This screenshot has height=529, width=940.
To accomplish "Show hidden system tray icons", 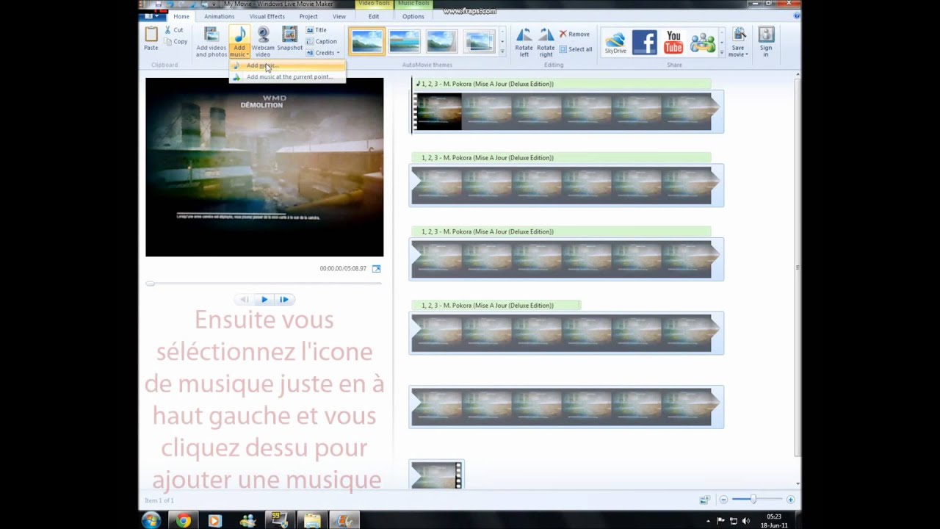I will coord(709,521).
